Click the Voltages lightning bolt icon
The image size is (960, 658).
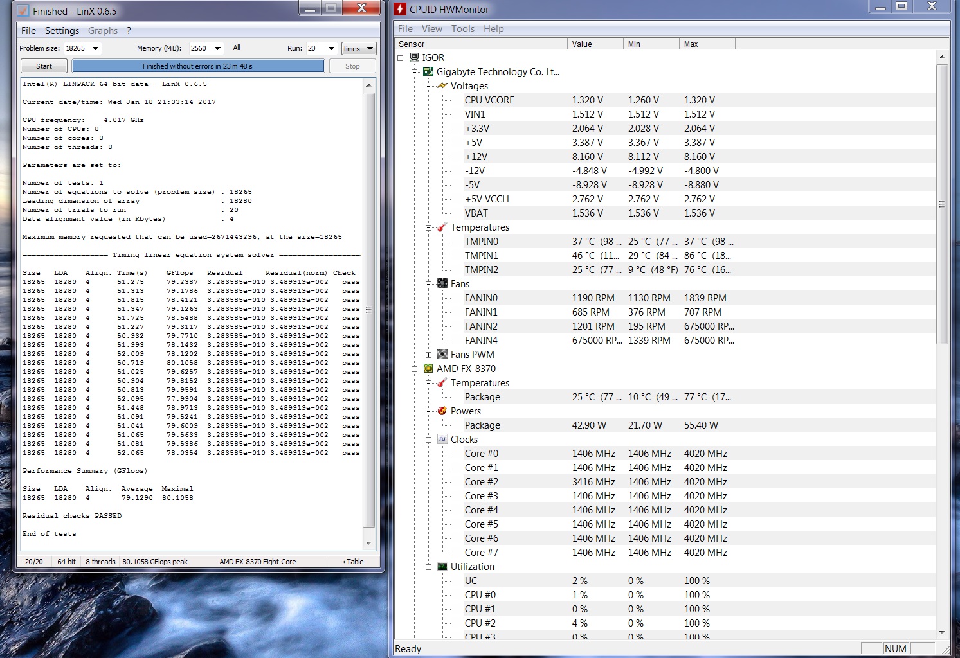(x=442, y=86)
